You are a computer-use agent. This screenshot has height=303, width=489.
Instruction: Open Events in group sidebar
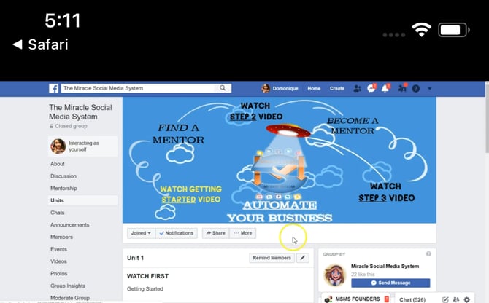(58, 249)
